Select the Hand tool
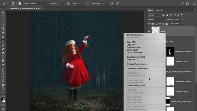197x111 pixels. pyautogui.click(x=3, y=85)
